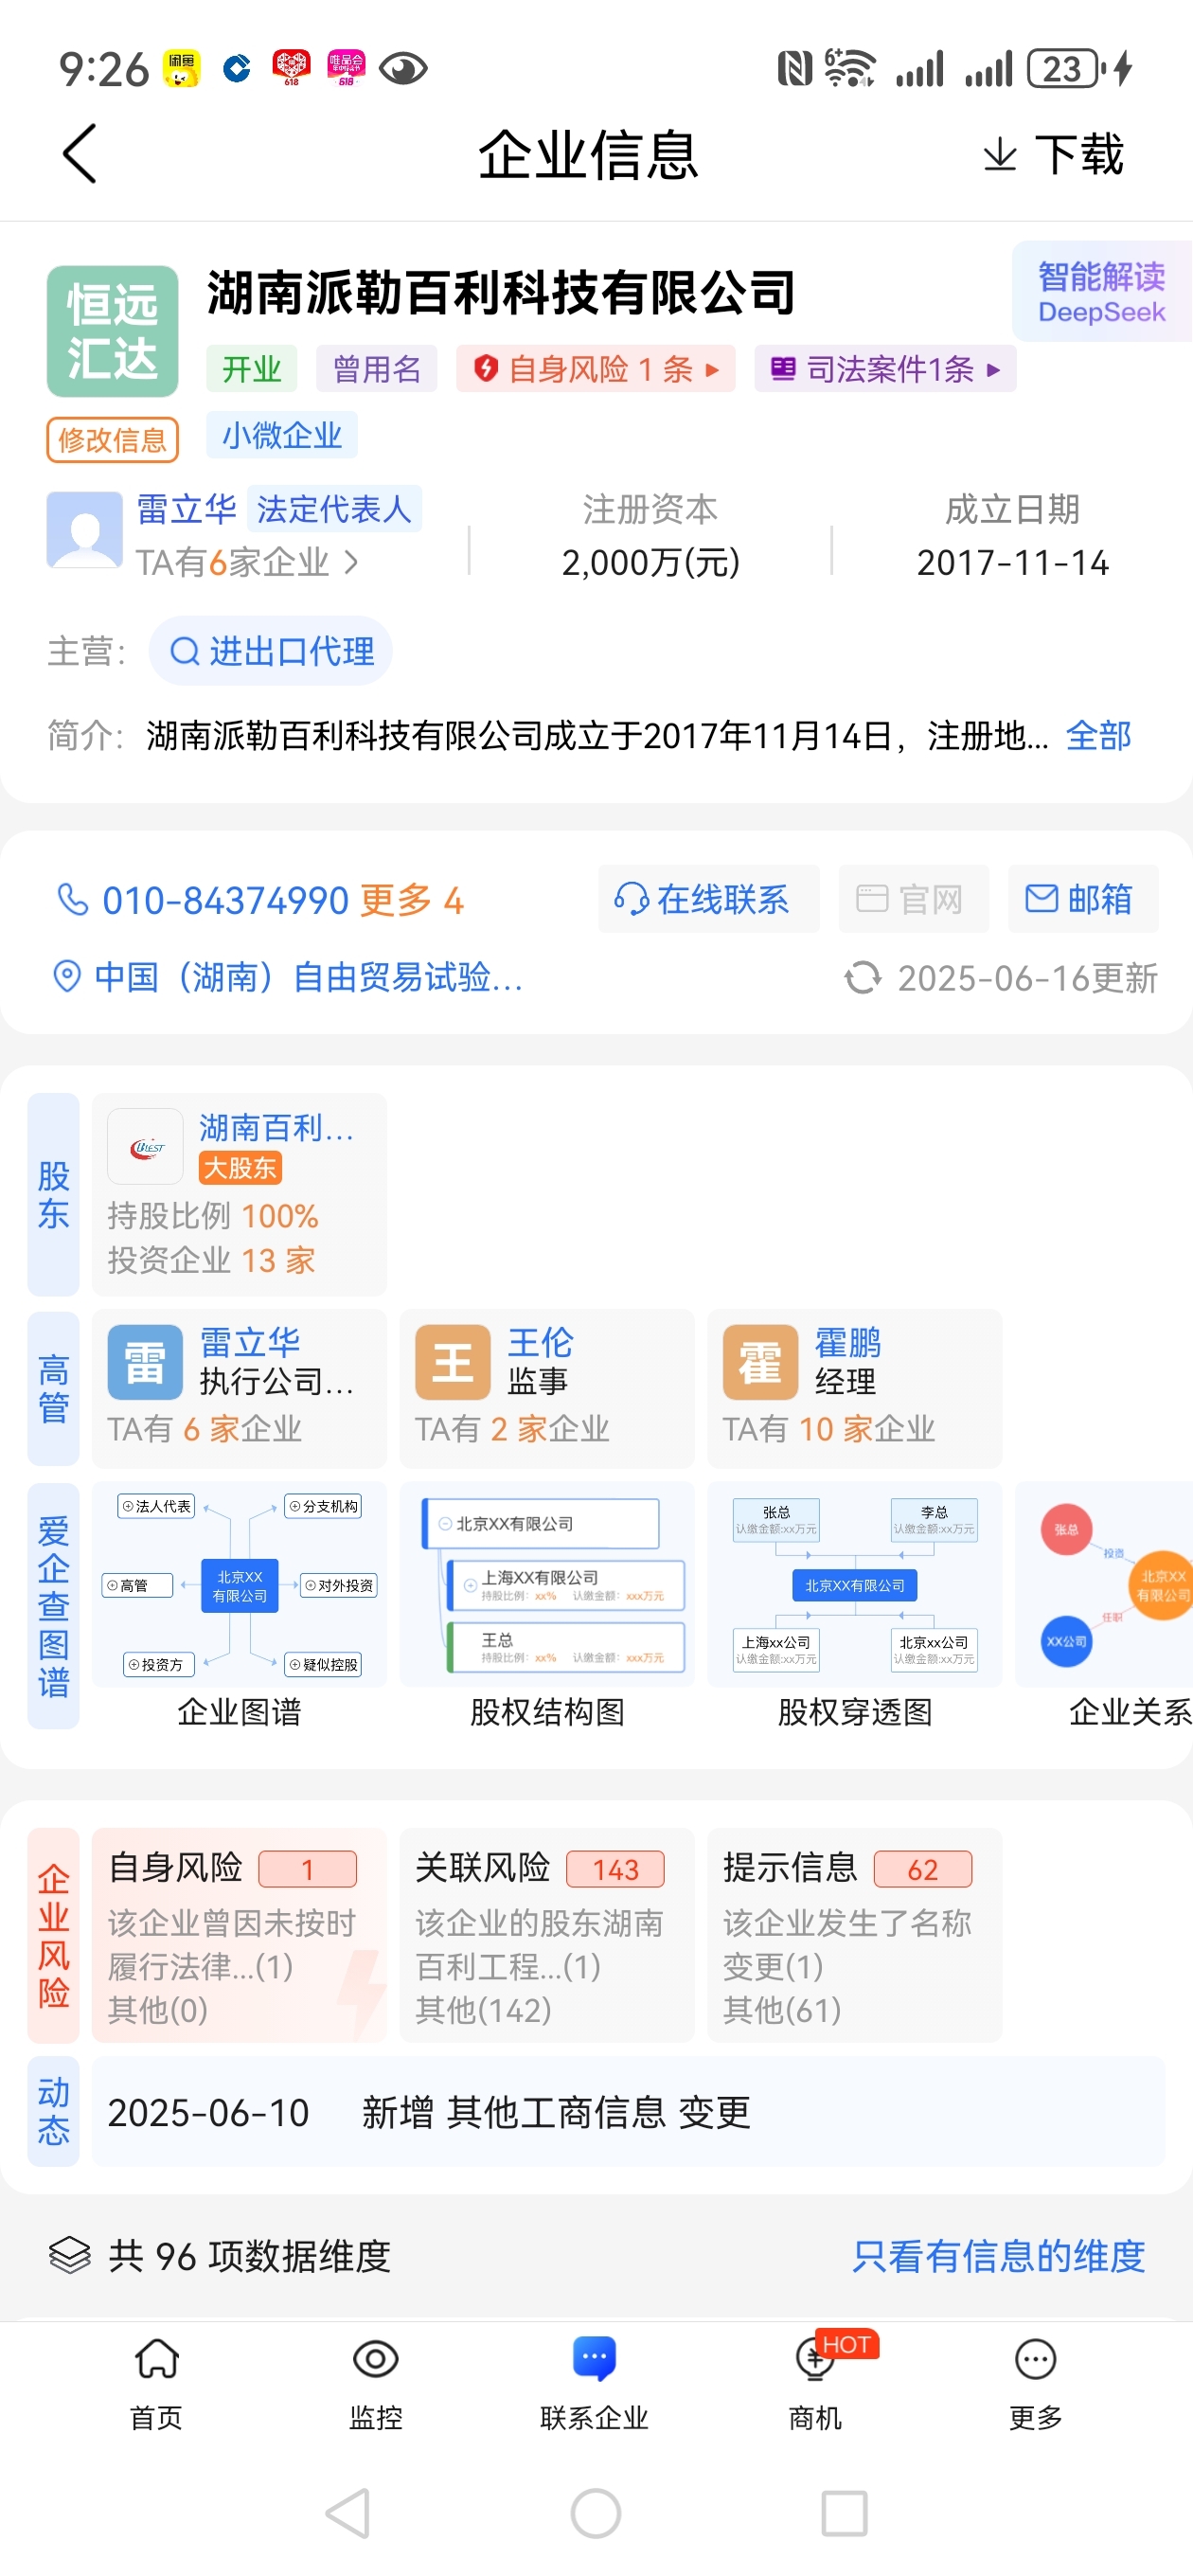Tap Android home circle button
1193x2576 pixels.
[596, 2513]
